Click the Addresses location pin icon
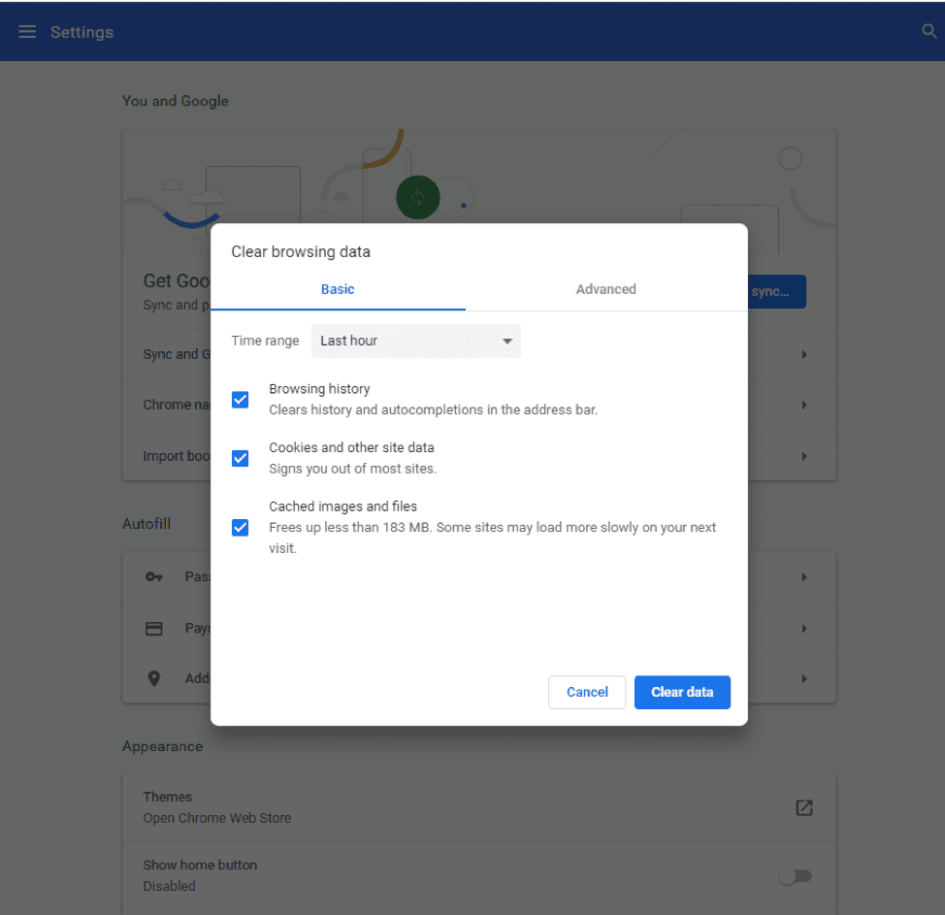 point(154,678)
